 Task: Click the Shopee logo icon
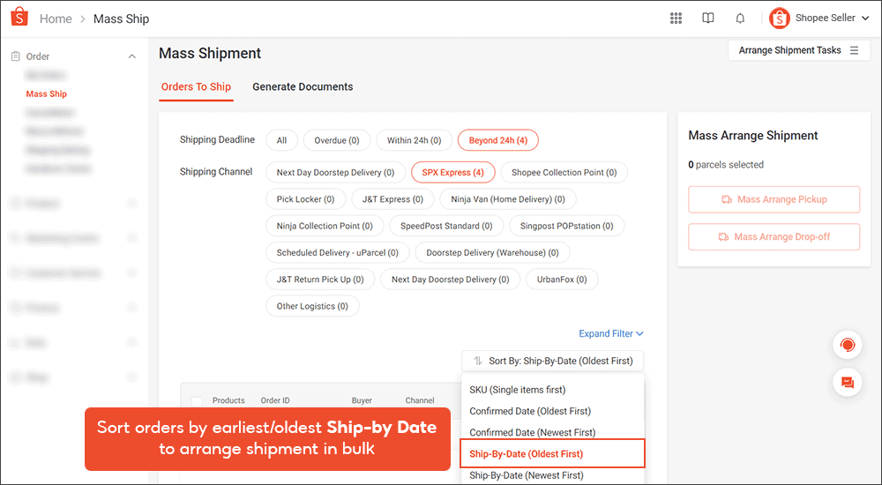point(19,18)
